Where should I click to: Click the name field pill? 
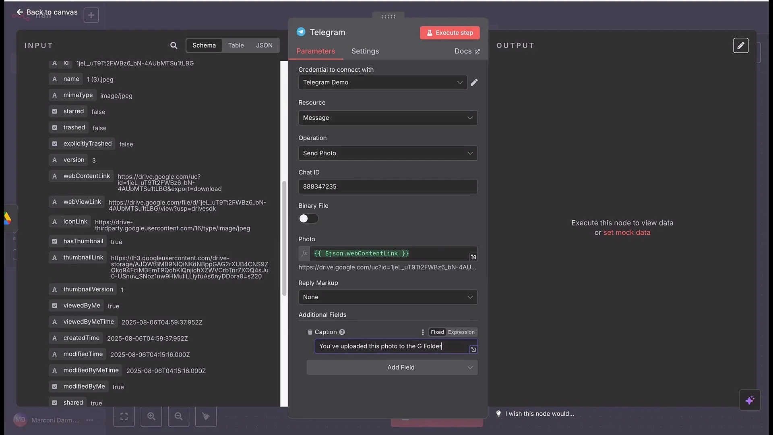pyautogui.click(x=66, y=79)
